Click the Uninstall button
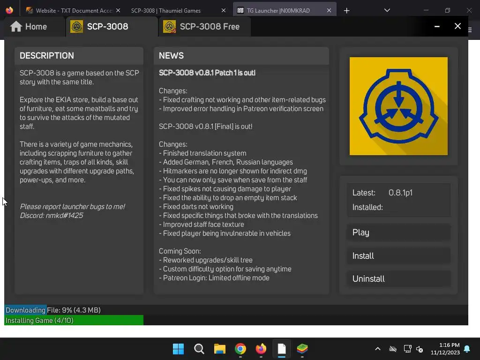Viewport: 480px width, 360px height. tap(398, 279)
